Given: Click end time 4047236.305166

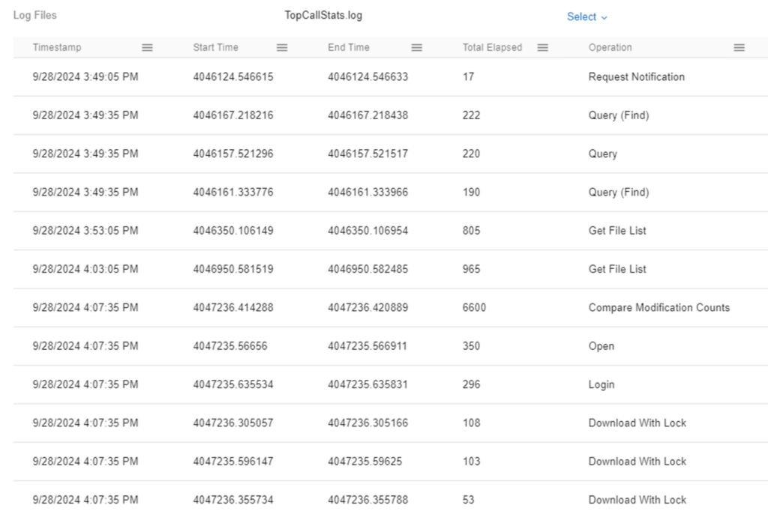Looking at the screenshot, I should [367, 423].
